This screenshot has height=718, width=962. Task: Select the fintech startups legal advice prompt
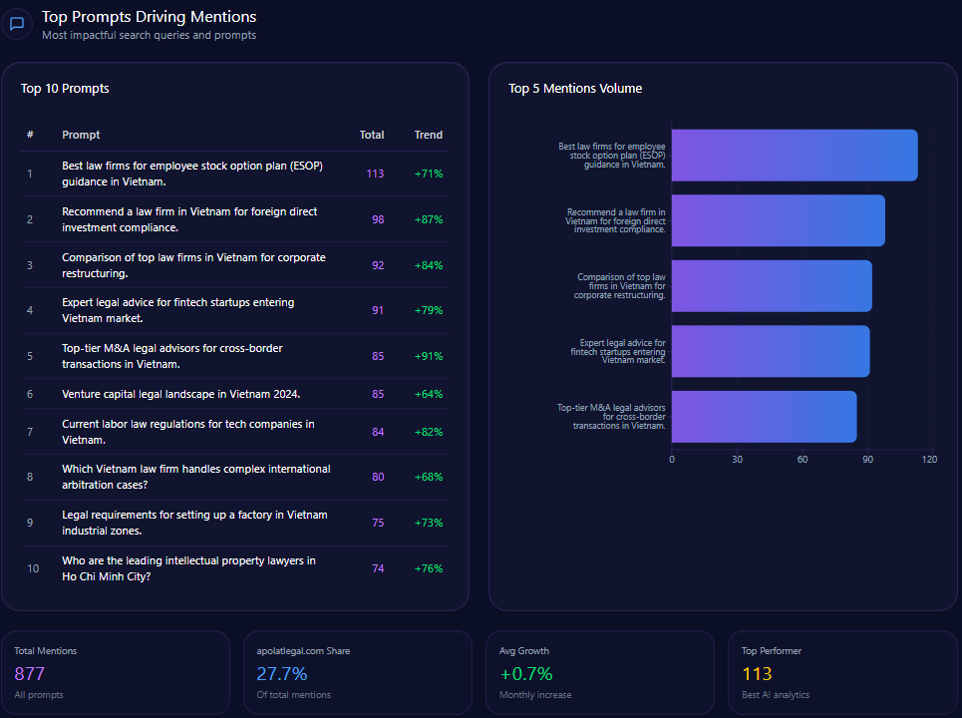coord(177,310)
